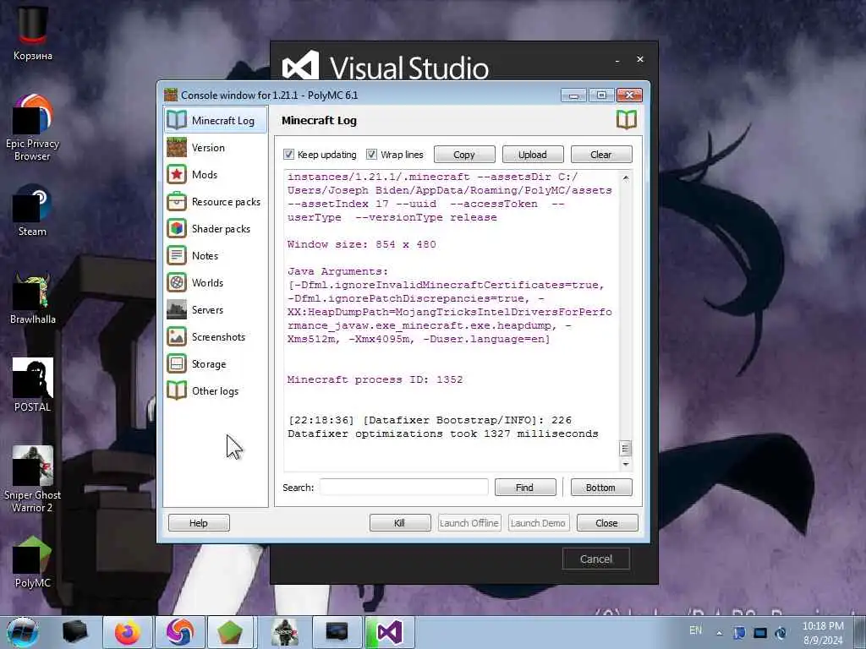The height and width of the screenshot is (649, 866).
Task: Click the EN language indicator
Action: coord(696,630)
